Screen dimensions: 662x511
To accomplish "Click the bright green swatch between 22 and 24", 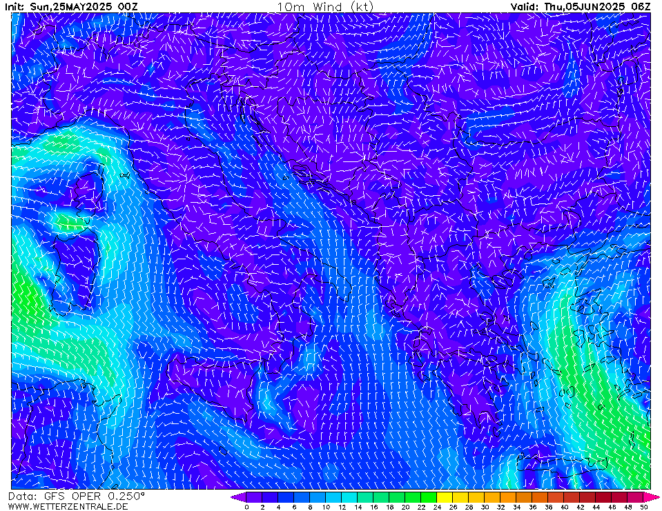I will coord(429,497).
